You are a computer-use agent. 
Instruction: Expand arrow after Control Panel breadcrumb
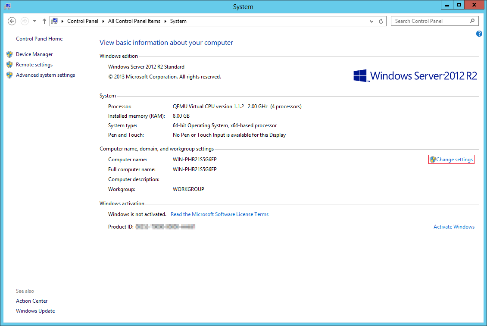[x=103, y=21]
